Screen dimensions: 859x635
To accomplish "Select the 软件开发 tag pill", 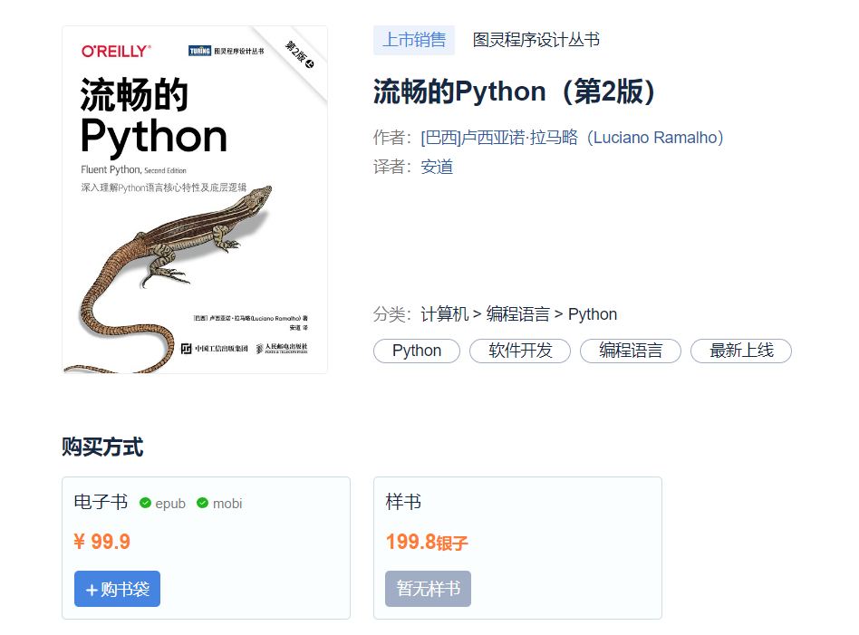I will coord(520,351).
